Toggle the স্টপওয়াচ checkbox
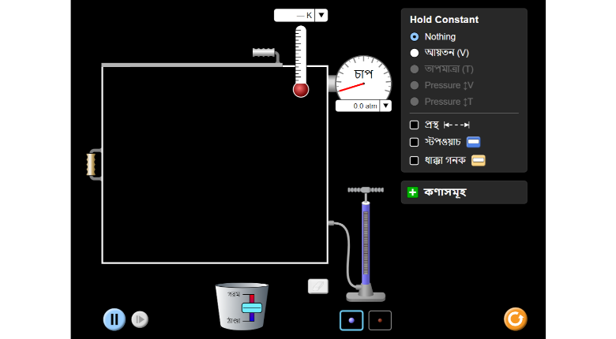The height and width of the screenshot is (339, 616). (x=414, y=142)
